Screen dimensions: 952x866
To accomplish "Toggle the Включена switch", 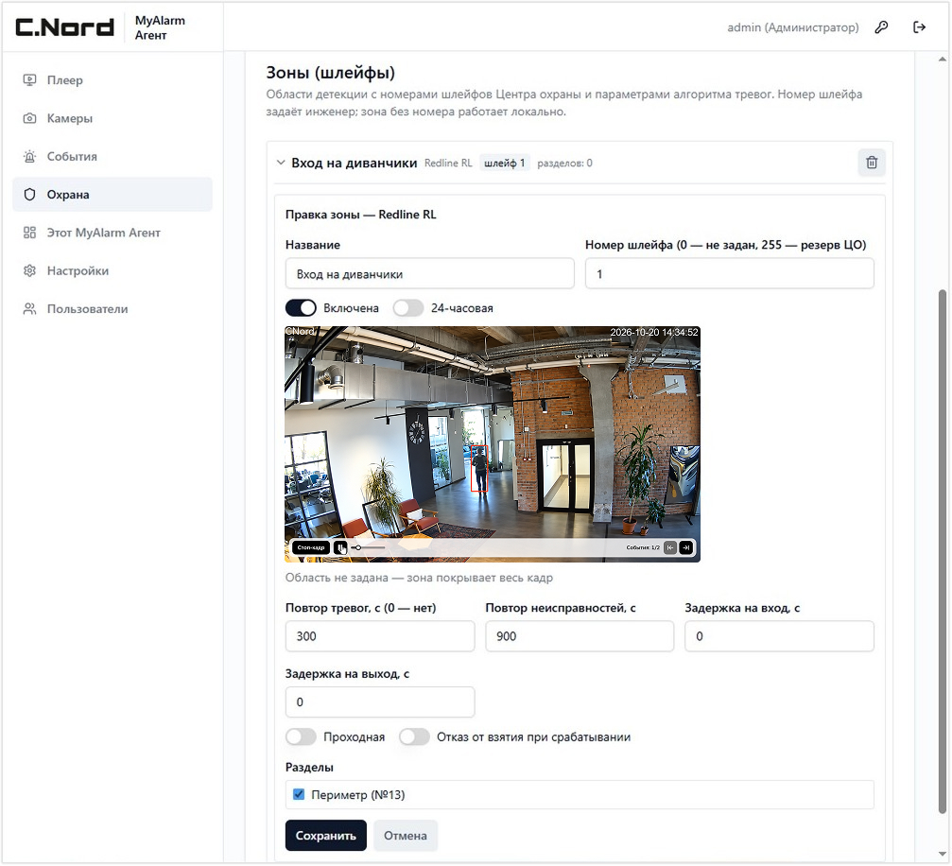I will [301, 308].
